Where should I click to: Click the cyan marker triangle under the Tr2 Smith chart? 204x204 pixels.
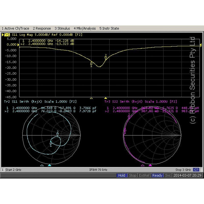tap(49, 165)
